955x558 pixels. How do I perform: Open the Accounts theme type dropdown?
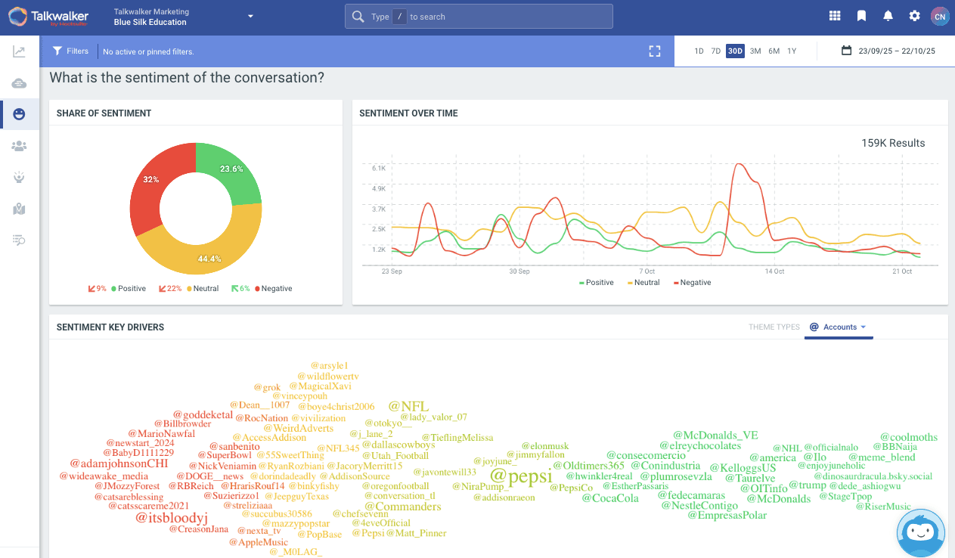pos(839,327)
